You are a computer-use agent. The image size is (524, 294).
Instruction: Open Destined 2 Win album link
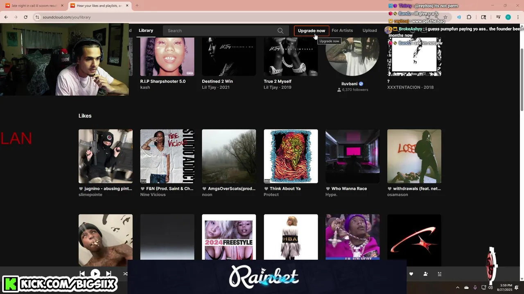[x=217, y=81]
